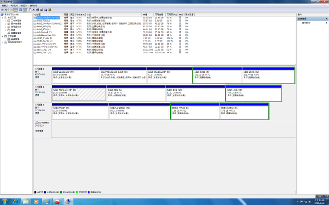Click the last toolbar icon in the row
This screenshot has width=329, height=205.
tap(50, 10)
